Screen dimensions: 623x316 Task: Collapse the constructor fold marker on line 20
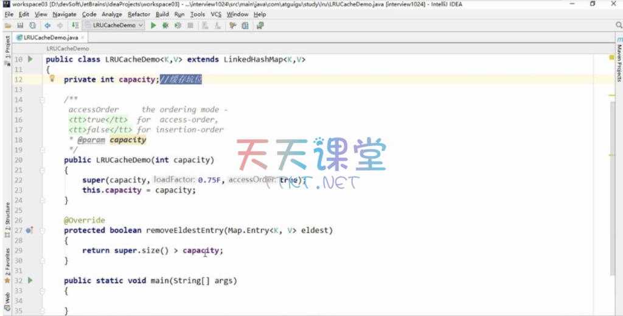tap(43, 160)
